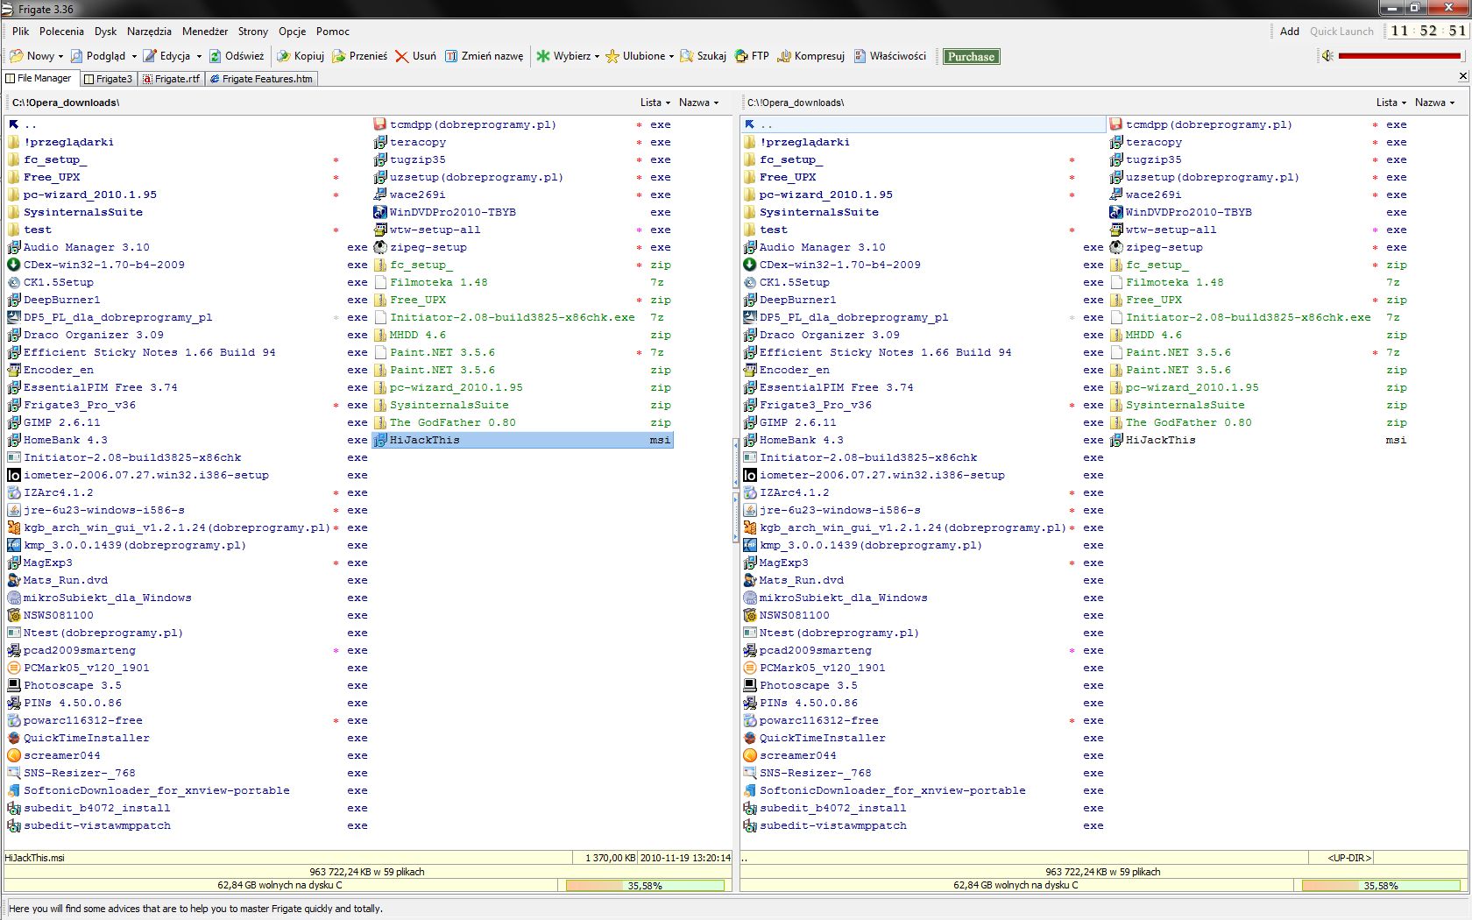Open Właściwości (Properties) from the toolbar
This screenshot has height=920, width=1472.
[890, 56]
